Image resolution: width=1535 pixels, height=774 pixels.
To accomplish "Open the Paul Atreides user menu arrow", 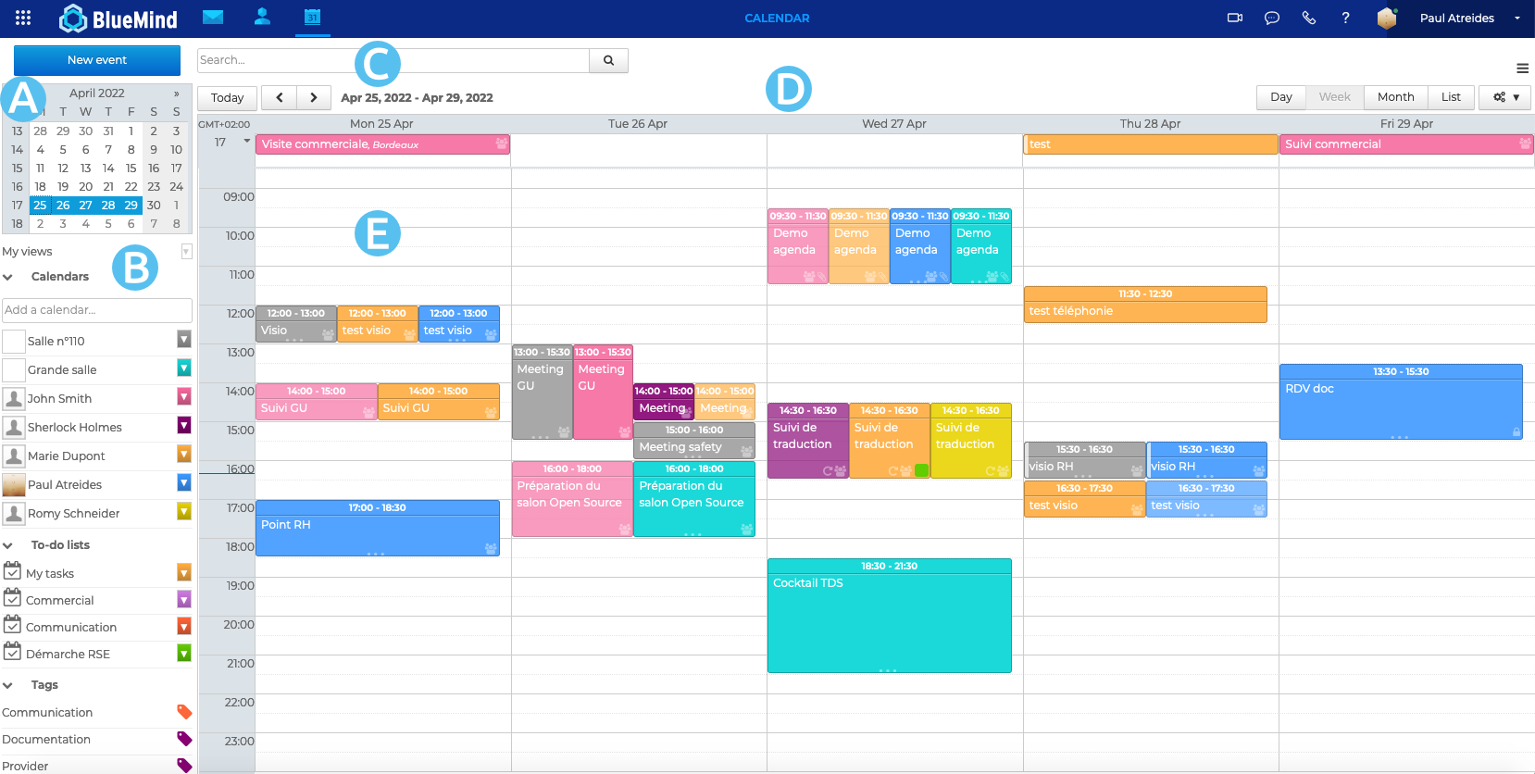I will tap(1516, 19).
